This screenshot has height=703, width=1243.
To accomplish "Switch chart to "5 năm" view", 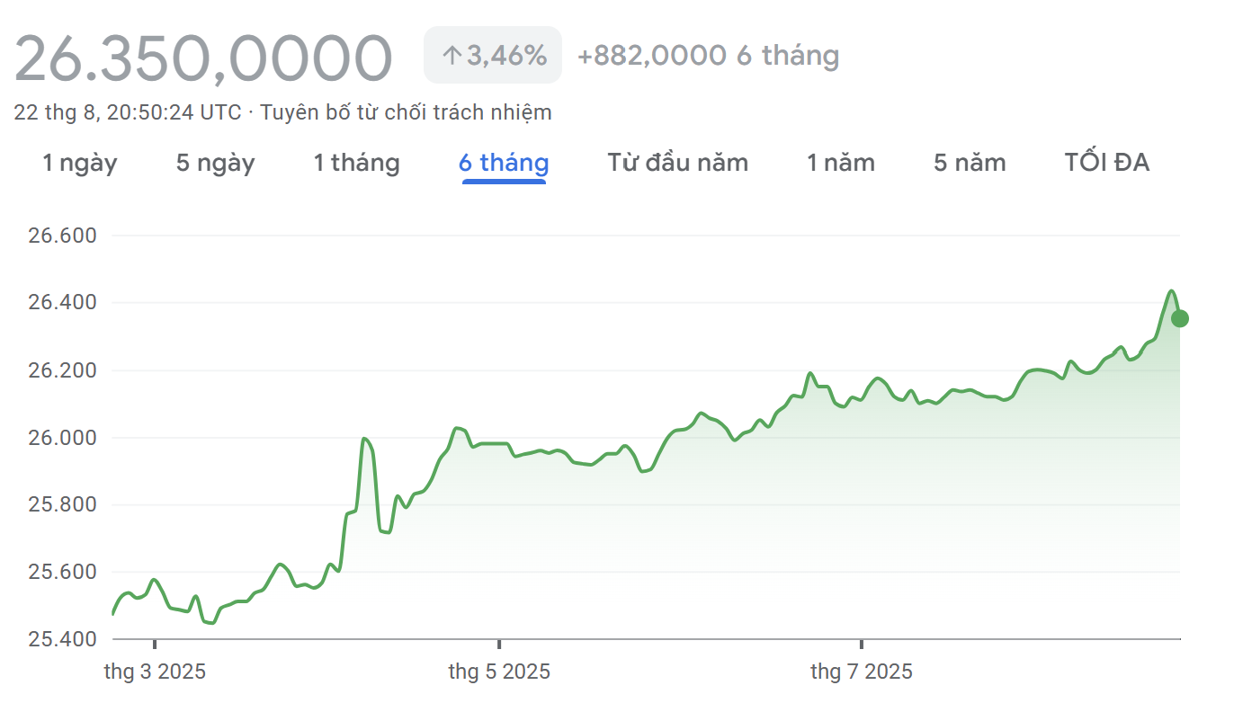I will [x=970, y=163].
